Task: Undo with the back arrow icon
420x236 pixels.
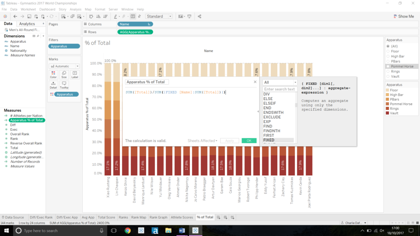Action: tap(15, 16)
